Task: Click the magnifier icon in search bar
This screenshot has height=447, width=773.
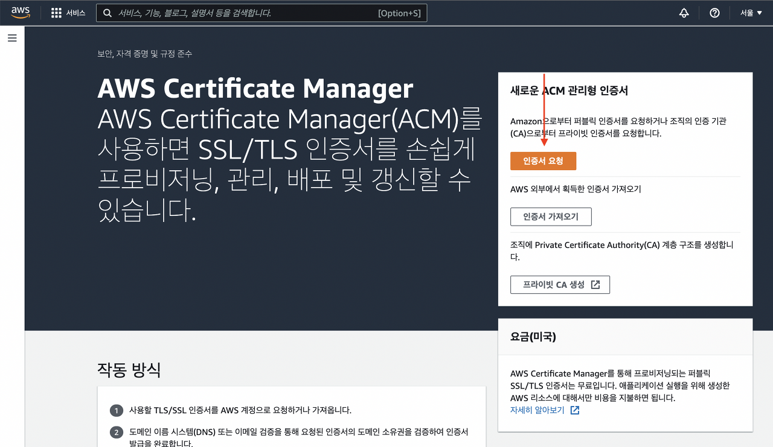Action: pyautogui.click(x=107, y=13)
